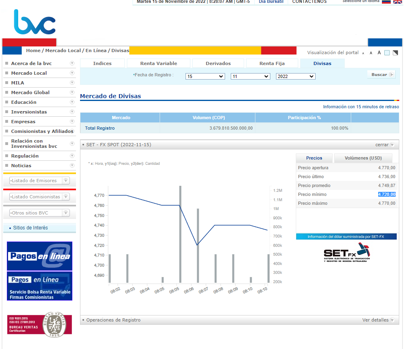
Task: Click the Precio apertura value 4.770,00
Action: 387,168
